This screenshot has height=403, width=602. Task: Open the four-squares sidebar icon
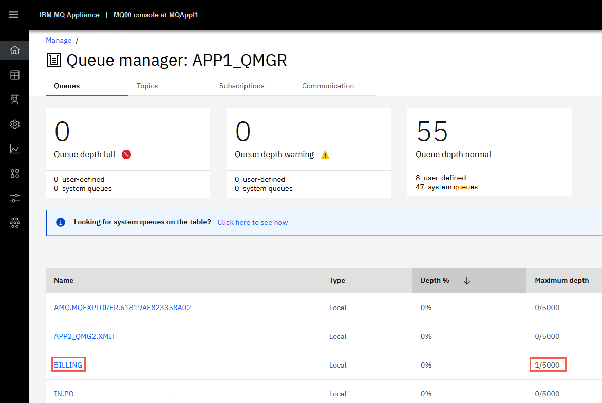(14, 174)
